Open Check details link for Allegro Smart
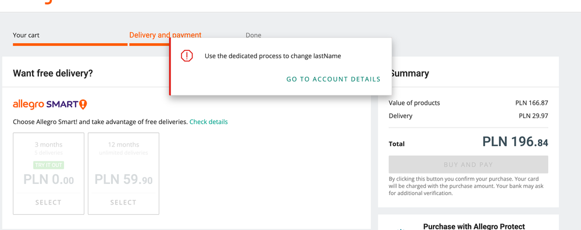The width and height of the screenshot is (581, 230). (209, 122)
